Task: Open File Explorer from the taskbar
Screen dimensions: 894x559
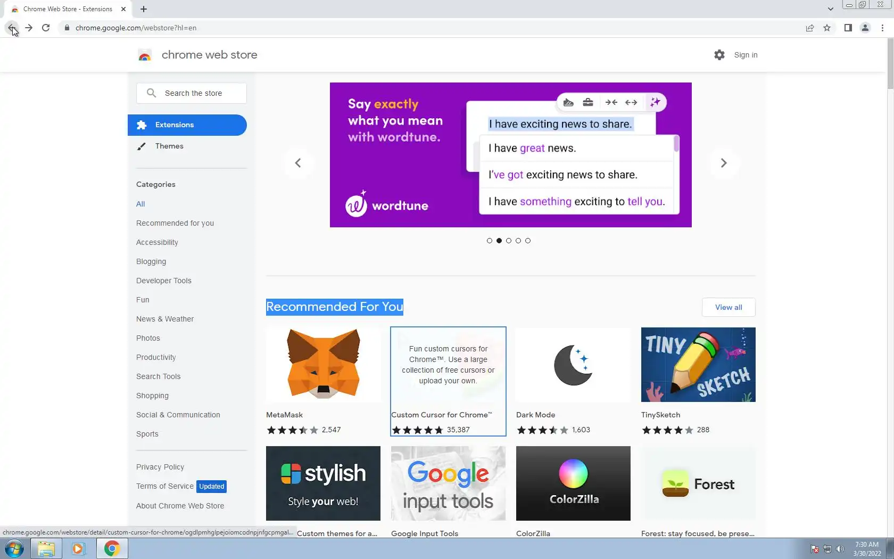Action: tap(46, 549)
